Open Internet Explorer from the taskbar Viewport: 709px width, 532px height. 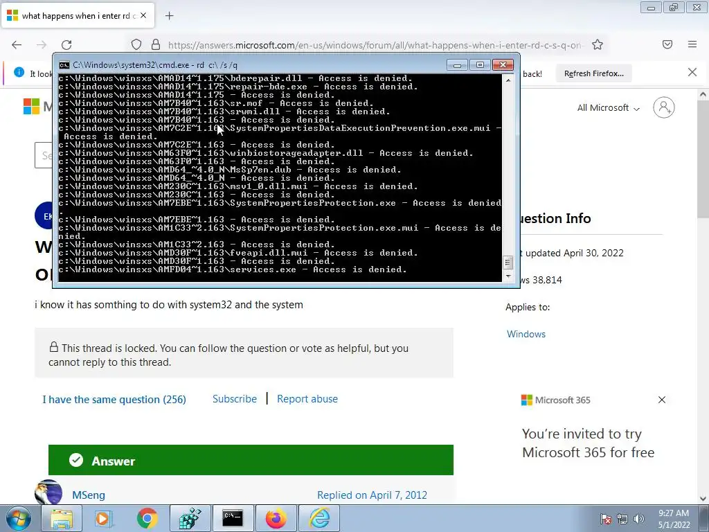tap(319, 518)
